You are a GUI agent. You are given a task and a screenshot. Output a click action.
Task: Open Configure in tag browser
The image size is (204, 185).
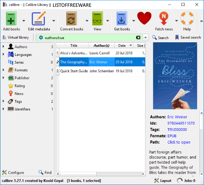click(13, 172)
